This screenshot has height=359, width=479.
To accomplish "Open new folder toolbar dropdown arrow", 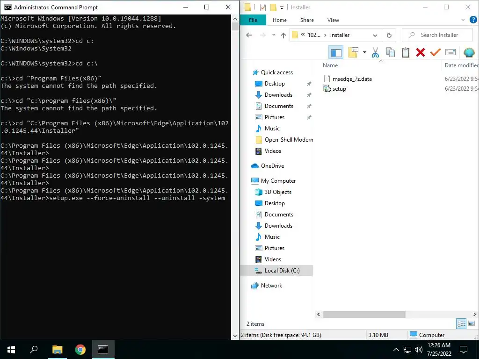I will 364,52.
